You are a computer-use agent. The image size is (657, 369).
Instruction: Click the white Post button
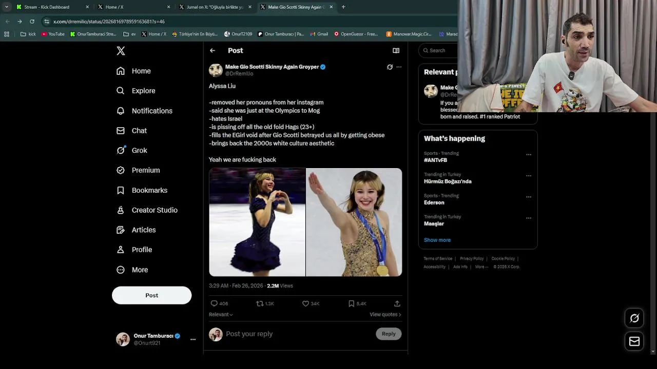click(151, 295)
